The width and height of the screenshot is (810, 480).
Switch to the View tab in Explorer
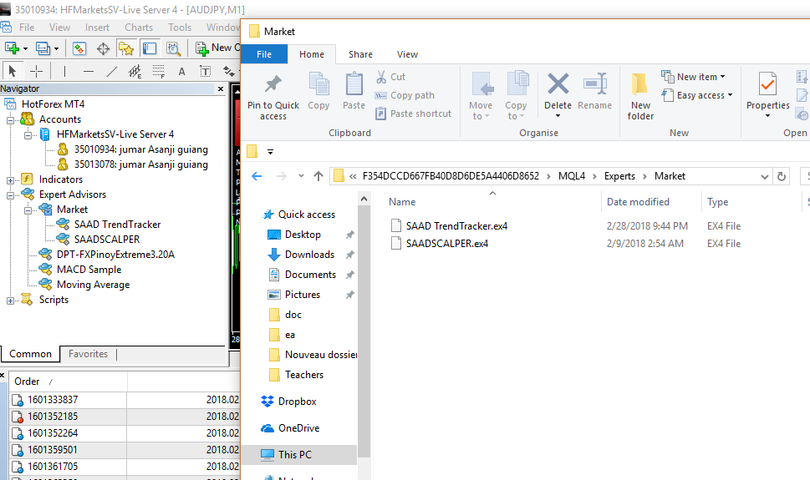click(407, 54)
